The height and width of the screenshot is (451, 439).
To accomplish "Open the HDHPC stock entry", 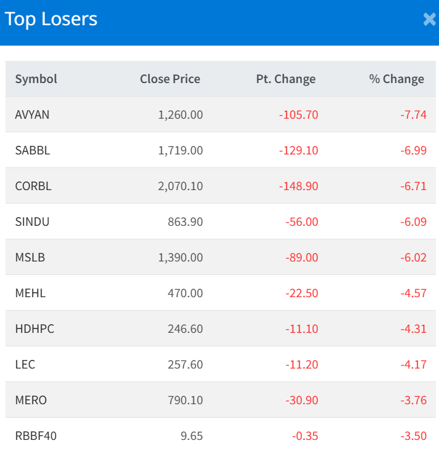I will click(x=34, y=329).
